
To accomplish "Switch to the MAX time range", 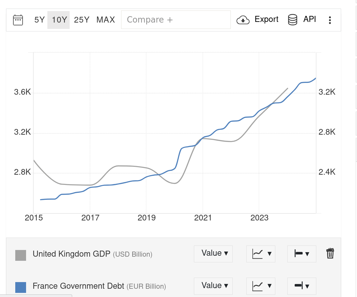I will [106, 20].
